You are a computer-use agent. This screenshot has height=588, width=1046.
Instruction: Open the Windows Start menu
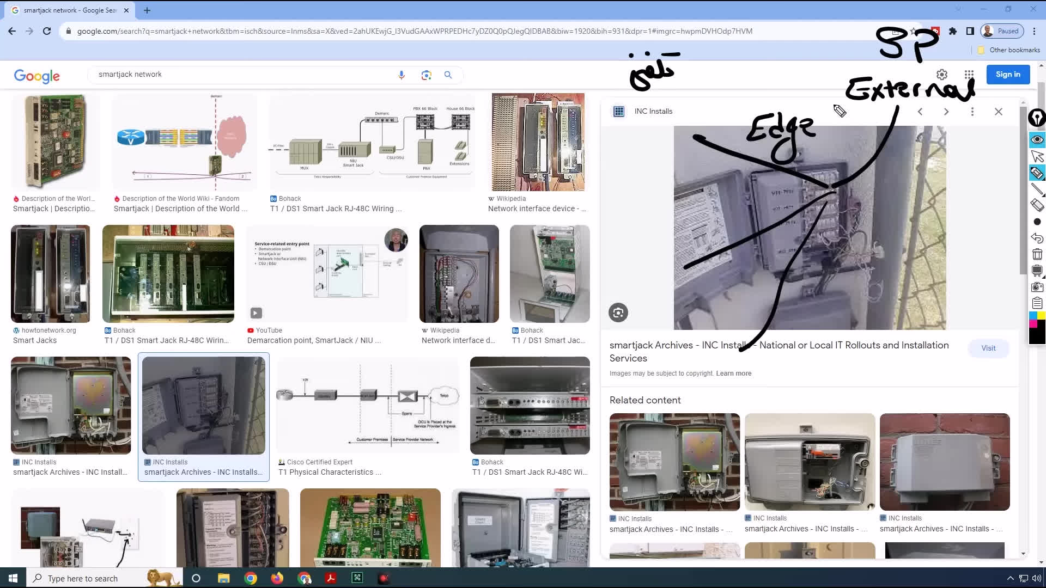(x=13, y=578)
